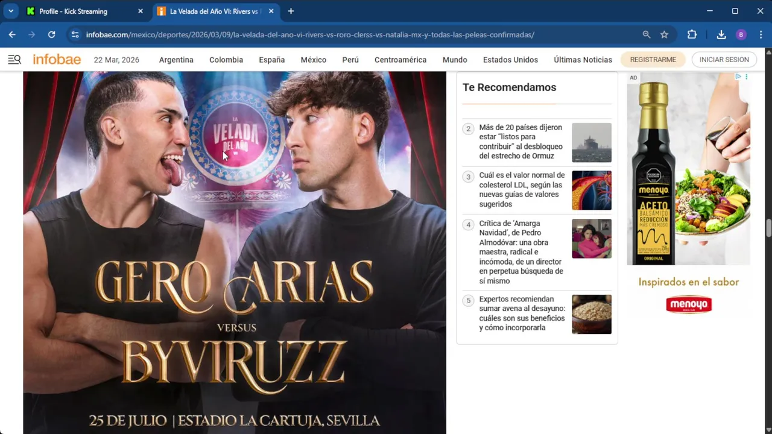The image size is (772, 434).
Task: Open the Centroamérica section
Action: 400,60
